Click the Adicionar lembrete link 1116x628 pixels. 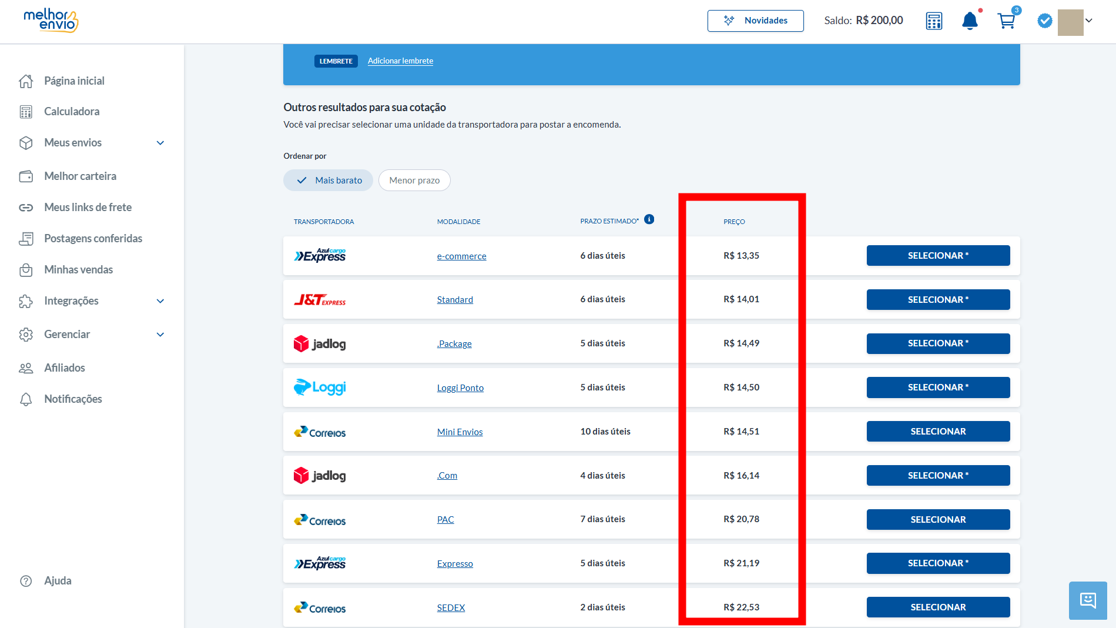(x=400, y=61)
